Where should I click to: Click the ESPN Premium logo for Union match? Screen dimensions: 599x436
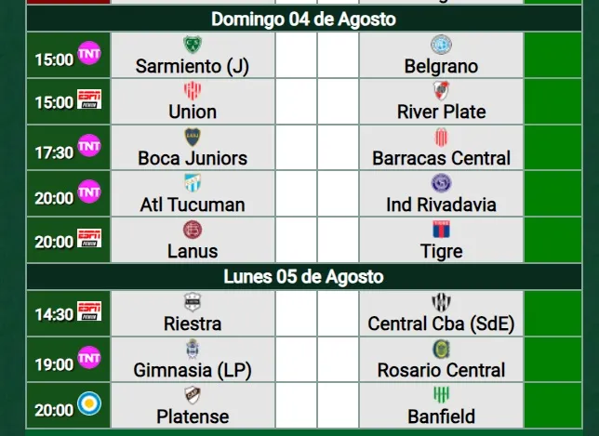pos(89,99)
